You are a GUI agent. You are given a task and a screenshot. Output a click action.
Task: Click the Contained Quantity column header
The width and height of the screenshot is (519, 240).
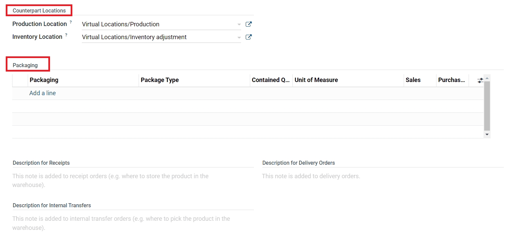tap(270, 80)
